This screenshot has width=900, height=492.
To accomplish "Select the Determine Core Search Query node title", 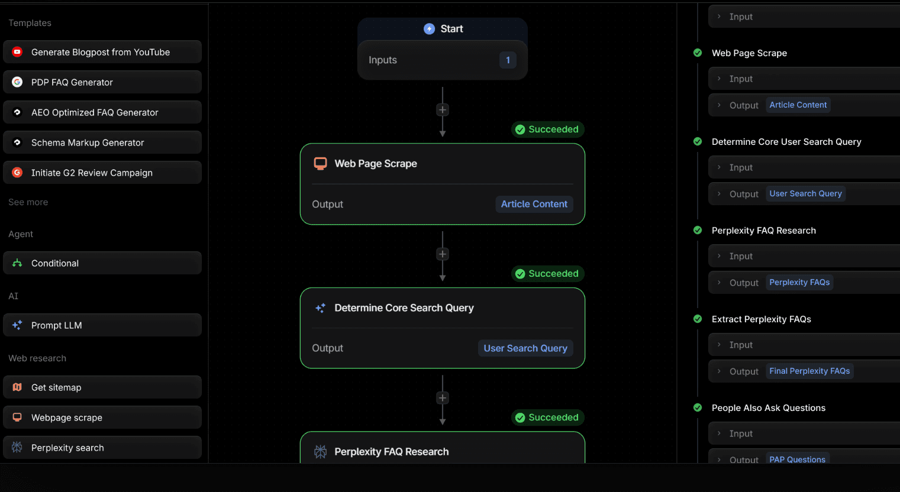I will 404,308.
